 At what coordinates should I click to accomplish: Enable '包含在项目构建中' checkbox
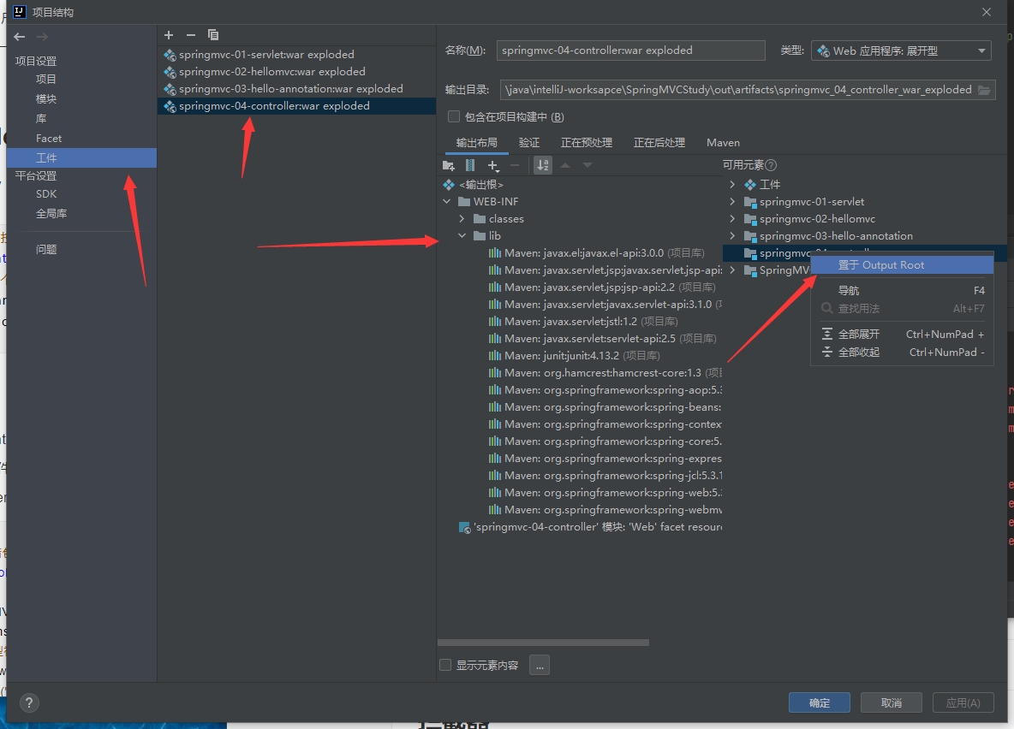[x=455, y=116]
